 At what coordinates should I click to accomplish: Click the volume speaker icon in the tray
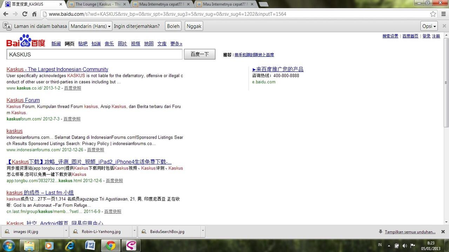coord(404,246)
